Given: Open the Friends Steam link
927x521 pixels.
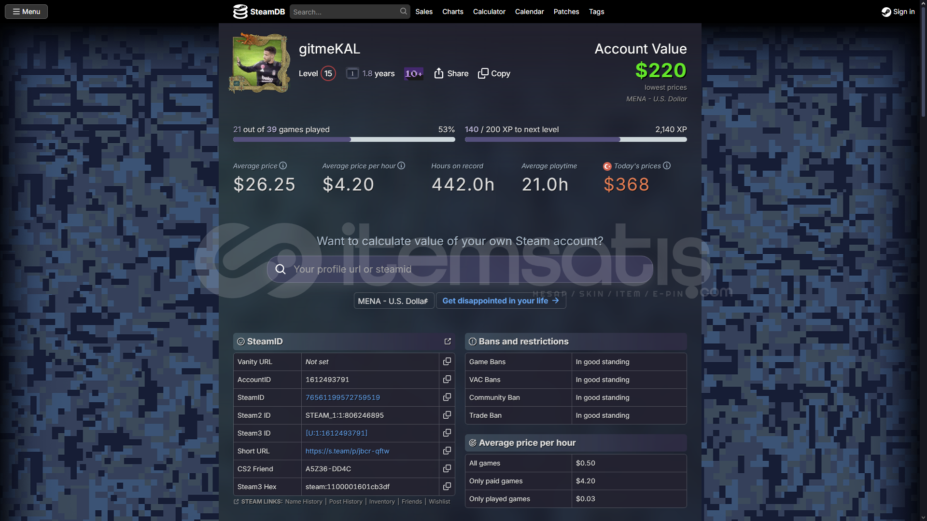Looking at the screenshot, I should click(412, 502).
